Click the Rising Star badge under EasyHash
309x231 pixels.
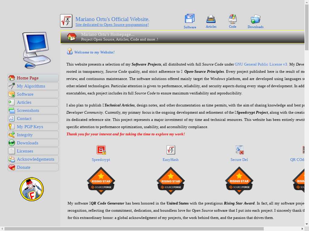(x=171, y=181)
